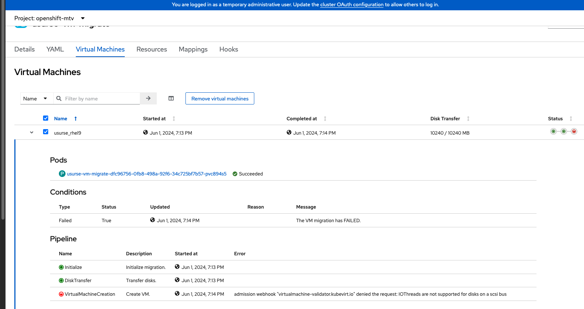Open the Mappings tab
Image resolution: width=584 pixels, height=309 pixels.
(x=193, y=49)
